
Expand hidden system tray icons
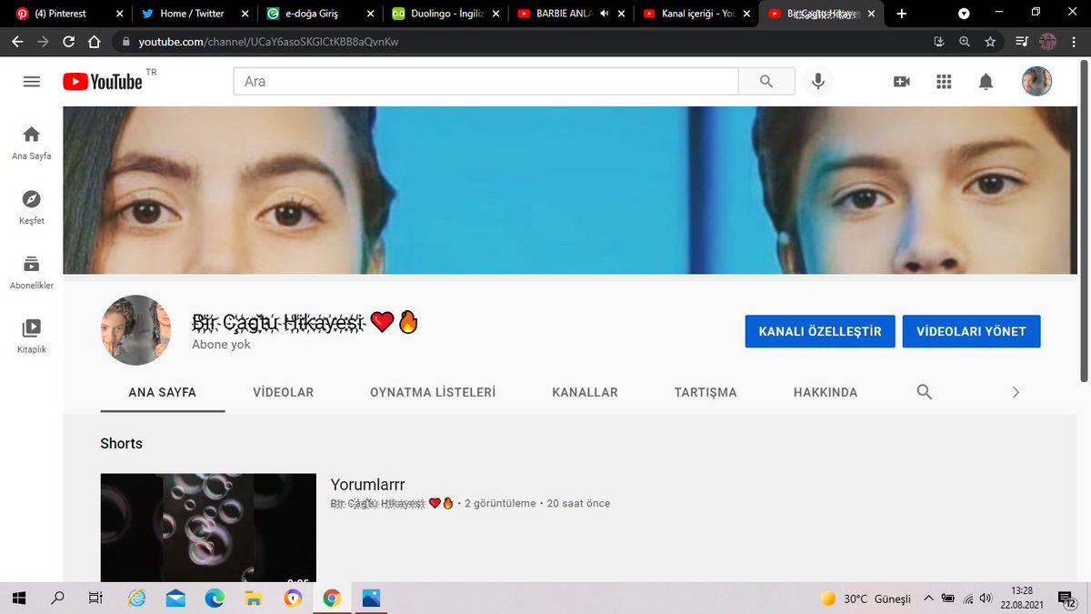(x=928, y=598)
